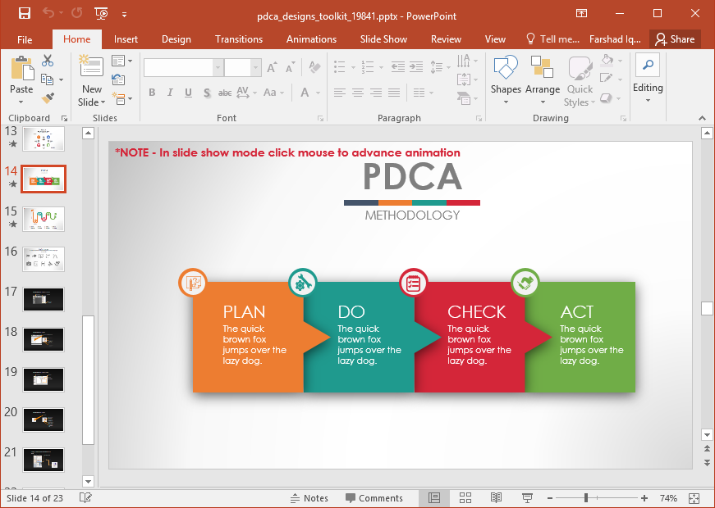Toggle Strikethrough formatting
715x508 pixels.
click(225, 93)
